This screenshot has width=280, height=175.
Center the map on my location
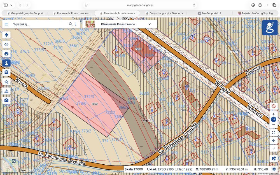pyautogui.click(x=273, y=106)
